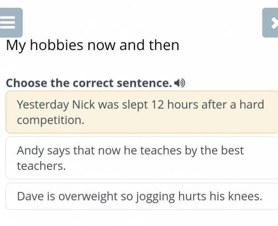The width and height of the screenshot is (278, 226).
Task: Choose the answer about Andy and the best teachers
Action: [x=142, y=158]
